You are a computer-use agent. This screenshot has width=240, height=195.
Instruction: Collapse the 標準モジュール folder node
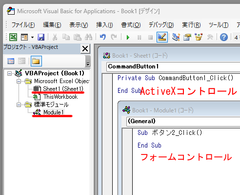(x=19, y=105)
